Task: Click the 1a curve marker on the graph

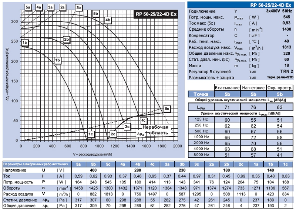Action: 25,43
